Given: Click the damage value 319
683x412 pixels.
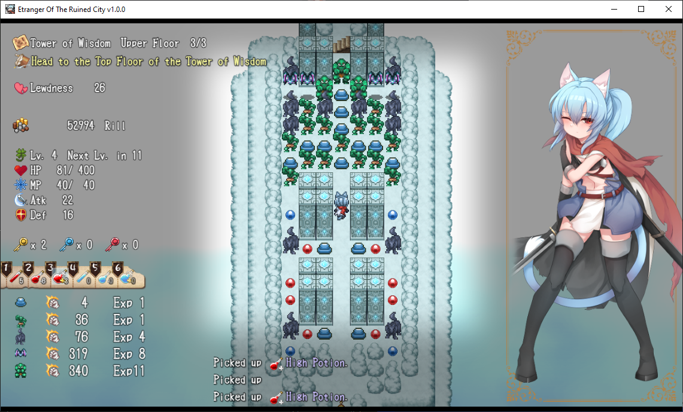Looking at the screenshot, I should click(78, 354).
